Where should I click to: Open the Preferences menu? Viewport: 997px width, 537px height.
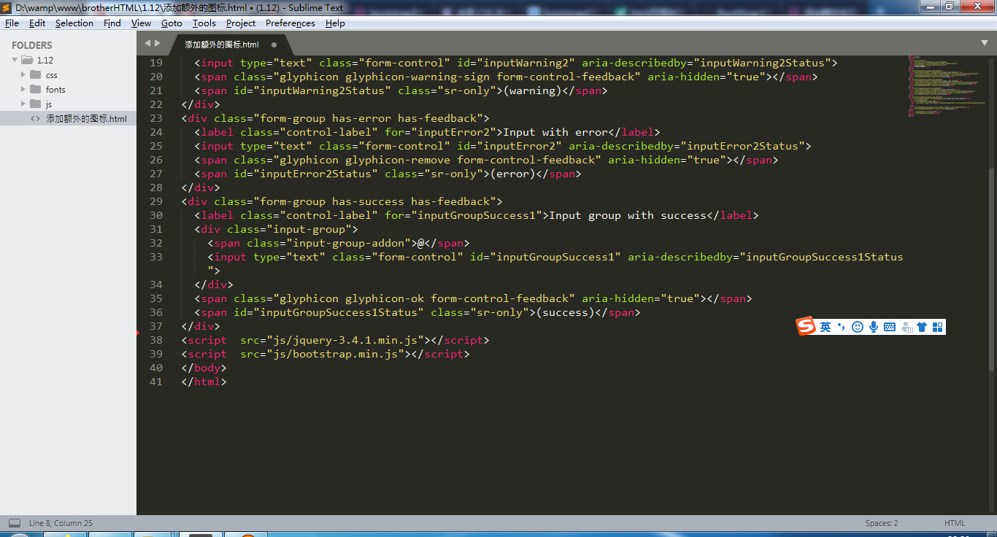tap(290, 23)
